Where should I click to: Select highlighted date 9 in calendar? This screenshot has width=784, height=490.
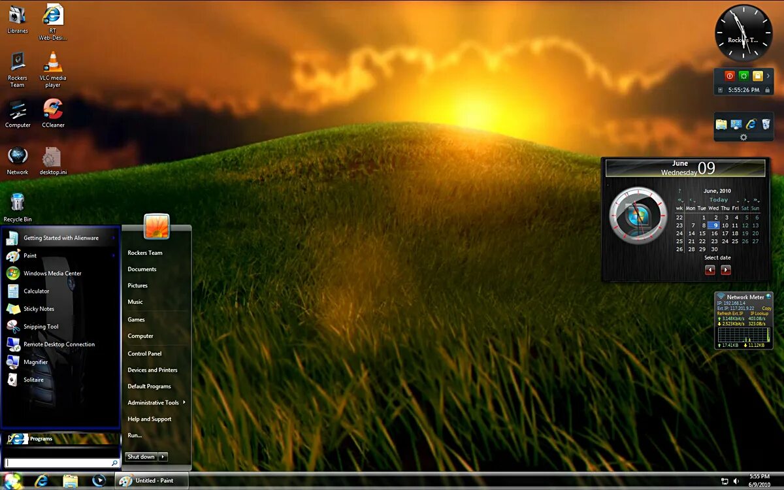pyautogui.click(x=713, y=225)
